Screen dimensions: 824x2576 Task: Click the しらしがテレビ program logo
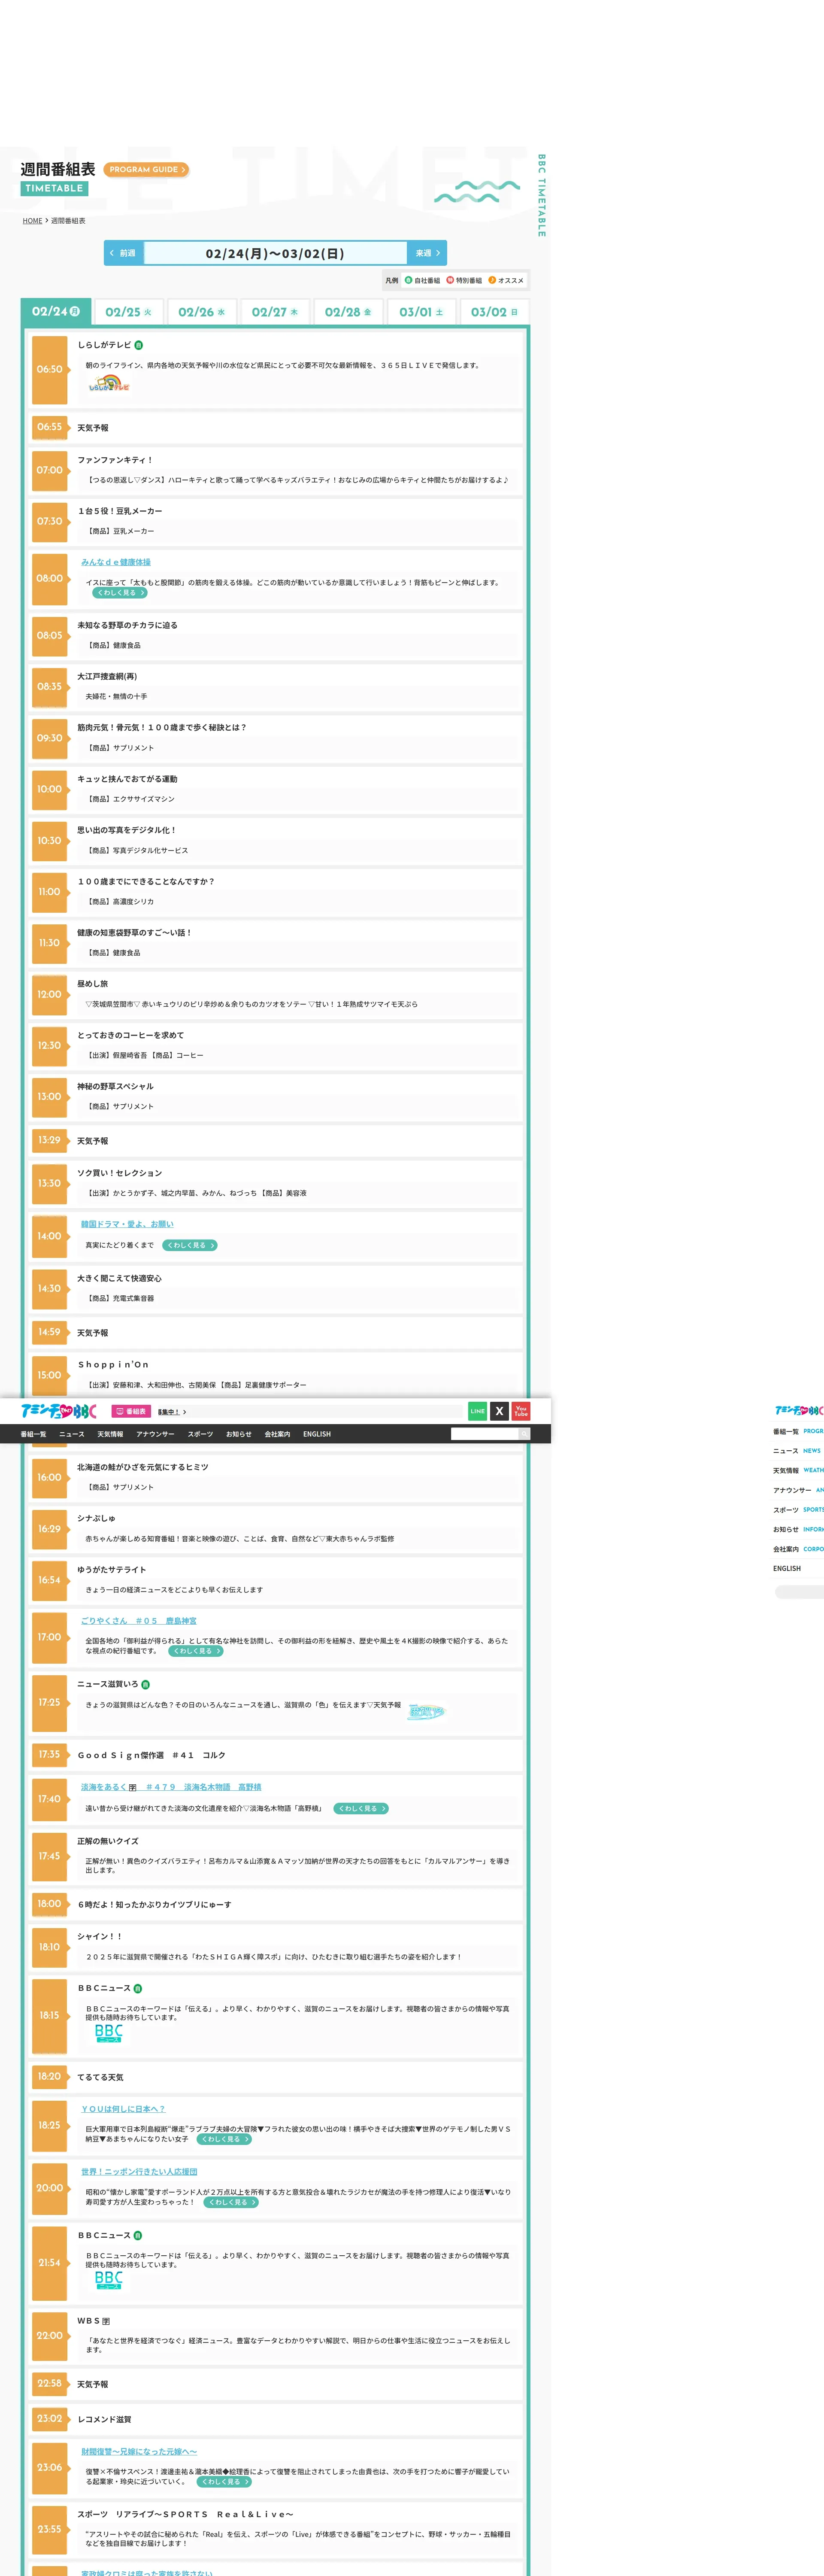click(109, 384)
